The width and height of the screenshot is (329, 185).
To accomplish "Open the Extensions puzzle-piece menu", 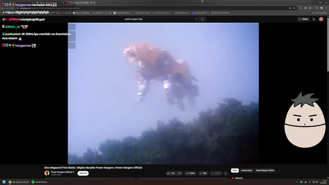I will (310, 8).
